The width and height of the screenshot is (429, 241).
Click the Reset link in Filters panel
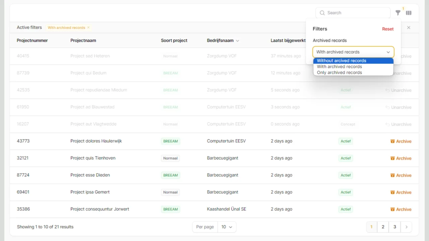point(388,29)
